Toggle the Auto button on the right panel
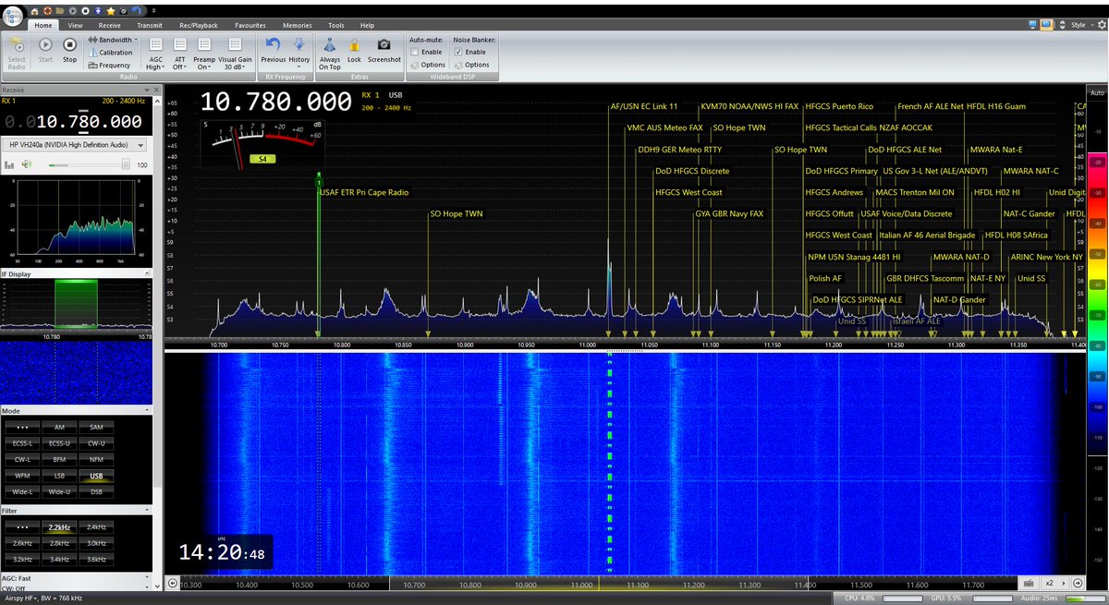 click(x=1097, y=92)
